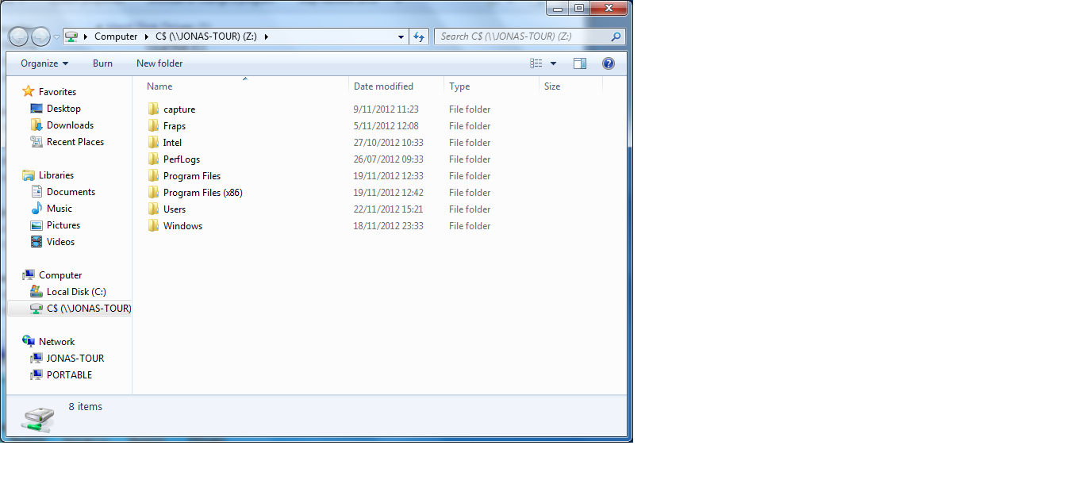Open the address bar history dropdown
The image size is (1079, 495).
(x=401, y=36)
